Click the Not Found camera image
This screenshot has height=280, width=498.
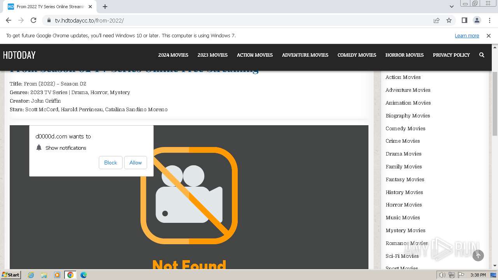point(189,196)
